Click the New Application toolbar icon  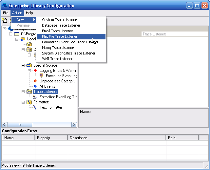click(5, 20)
